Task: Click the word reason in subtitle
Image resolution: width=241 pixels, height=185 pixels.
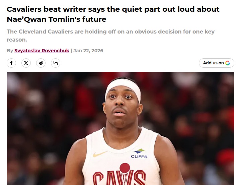Action: 16,40
